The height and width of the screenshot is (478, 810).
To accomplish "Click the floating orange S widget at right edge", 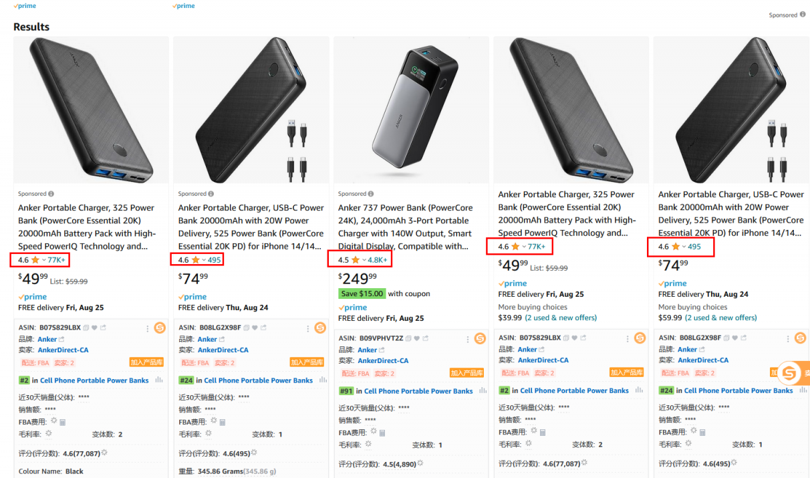I will [790, 373].
